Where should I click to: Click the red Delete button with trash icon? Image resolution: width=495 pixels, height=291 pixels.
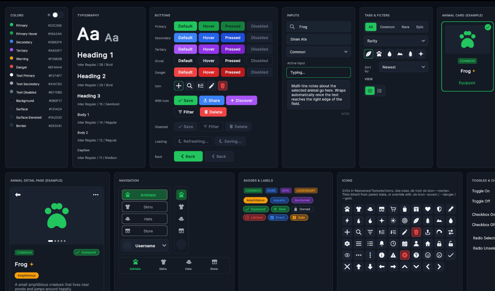coord(213,112)
